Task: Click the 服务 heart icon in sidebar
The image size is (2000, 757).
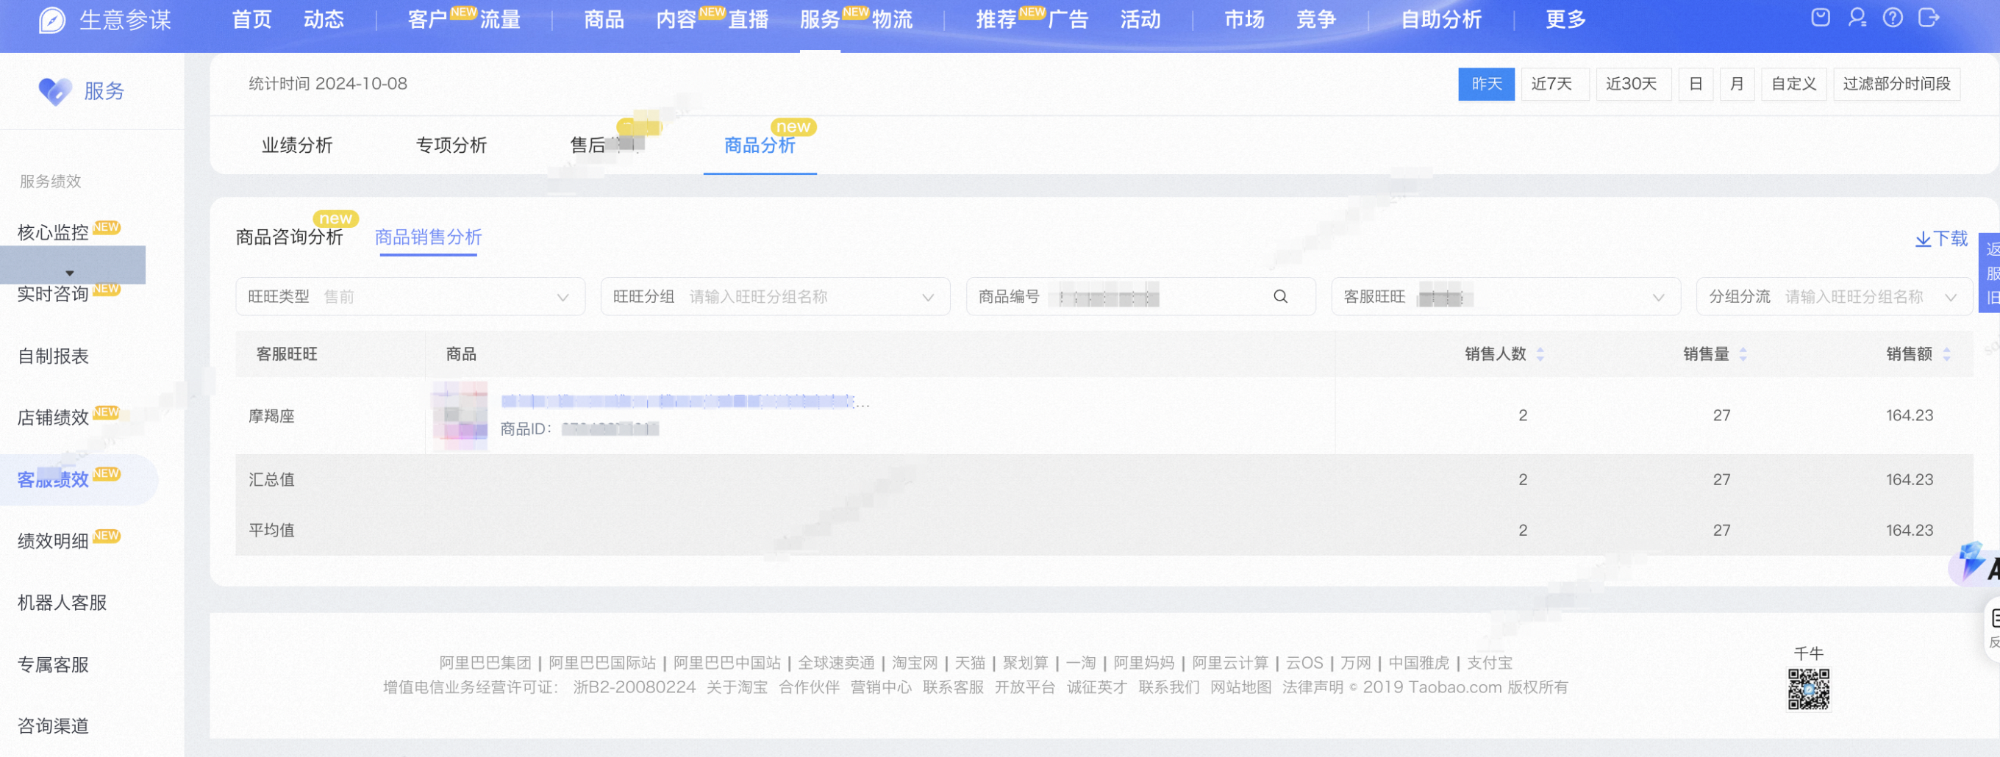Action: [55, 92]
